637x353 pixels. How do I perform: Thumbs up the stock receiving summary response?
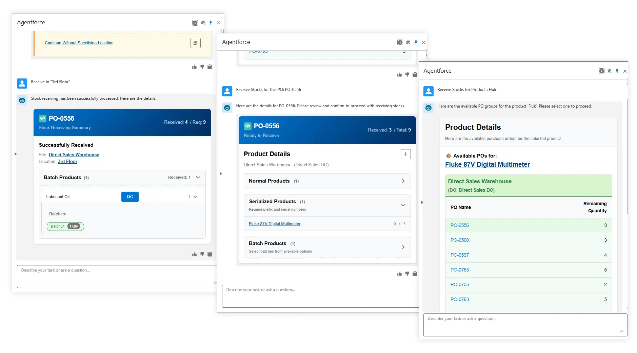[194, 254]
